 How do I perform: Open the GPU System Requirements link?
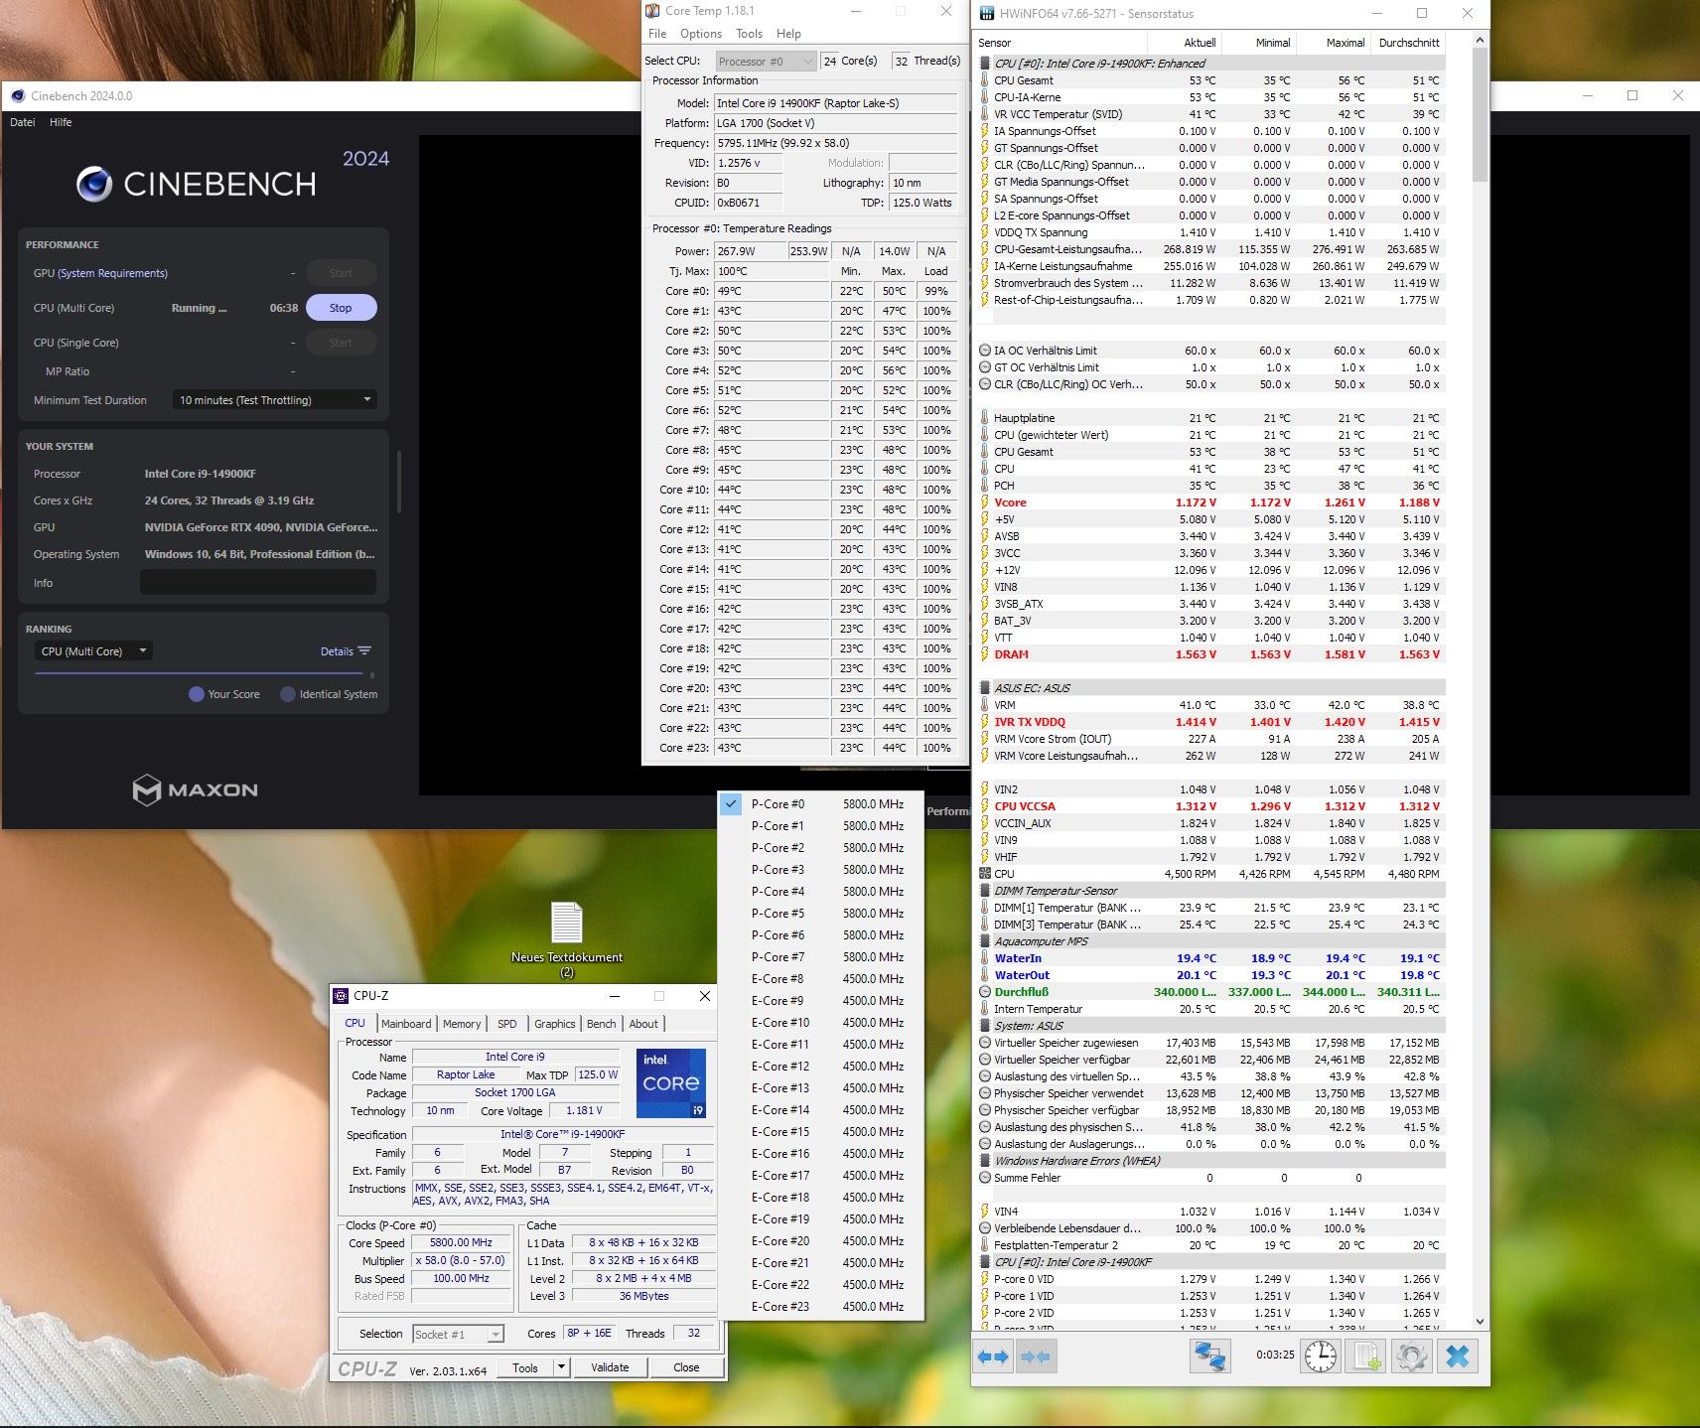pos(112,273)
